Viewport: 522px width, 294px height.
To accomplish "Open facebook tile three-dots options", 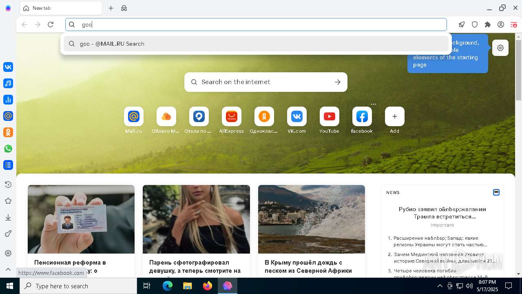I will [374, 104].
